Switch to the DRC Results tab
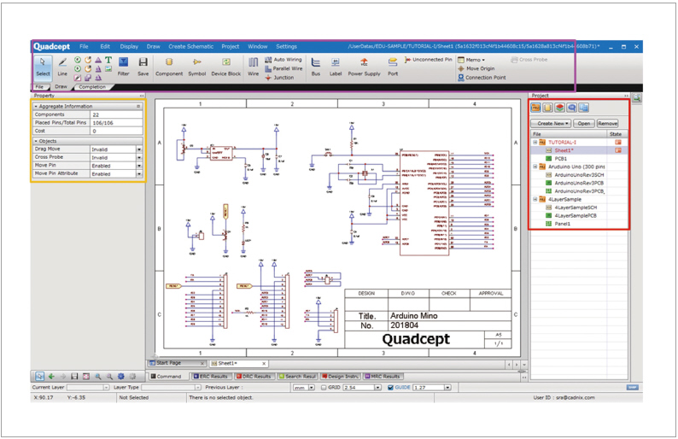This screenshot has height=439, width=678. (252, 376)
